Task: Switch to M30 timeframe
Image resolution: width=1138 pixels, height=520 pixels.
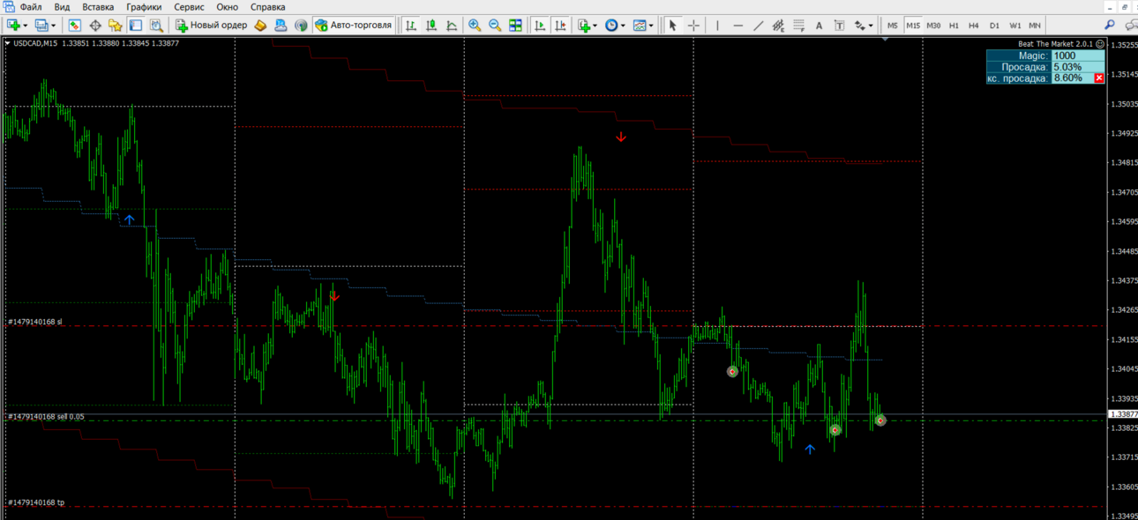Action: [x=933, y=26]
